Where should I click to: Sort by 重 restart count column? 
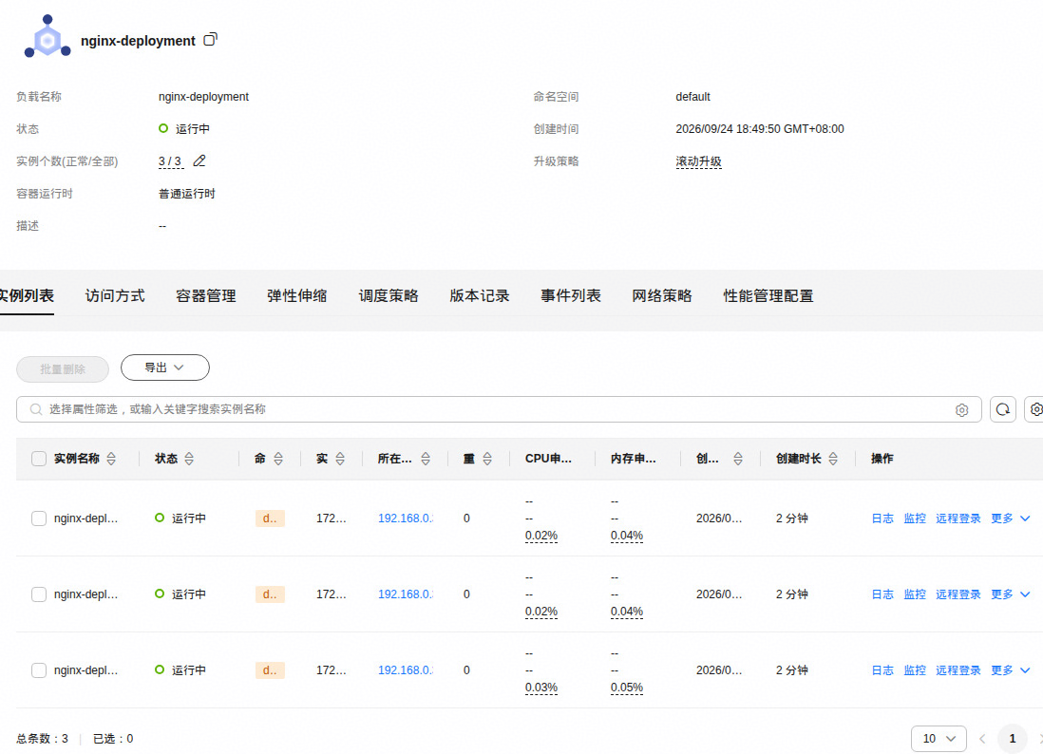click(x=487, y=459)
